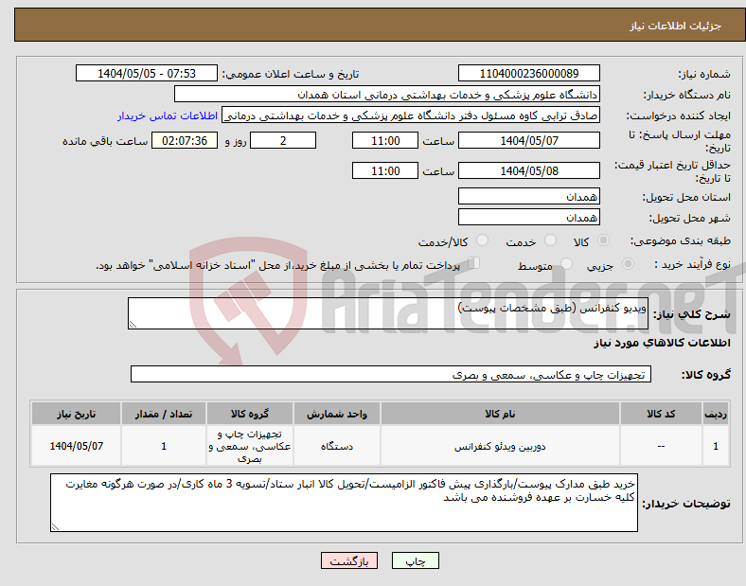Click the واحد شمارش column header
This screenshot has height=586, width=746.
[337, 414]
